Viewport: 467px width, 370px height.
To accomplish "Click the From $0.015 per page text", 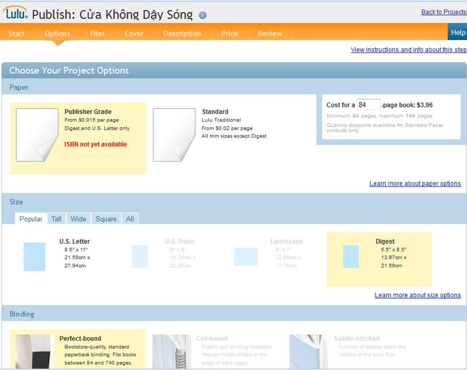I will tap(91, 120).
